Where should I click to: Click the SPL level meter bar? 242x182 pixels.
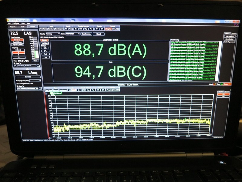(x=36, y=47)
